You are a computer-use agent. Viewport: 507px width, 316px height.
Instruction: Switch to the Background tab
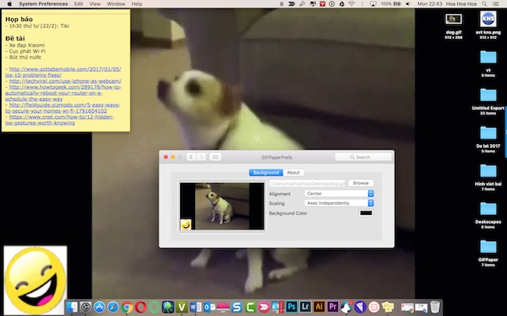[266, 173]
